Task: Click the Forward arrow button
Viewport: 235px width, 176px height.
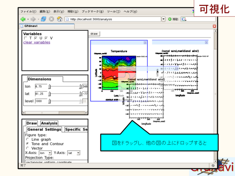Action: pyautogui.click(x=33, y=19)
